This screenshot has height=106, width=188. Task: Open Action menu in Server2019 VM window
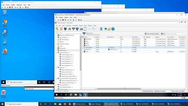[61, 17]
